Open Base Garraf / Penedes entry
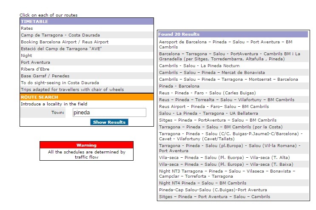 coord(45,76)
